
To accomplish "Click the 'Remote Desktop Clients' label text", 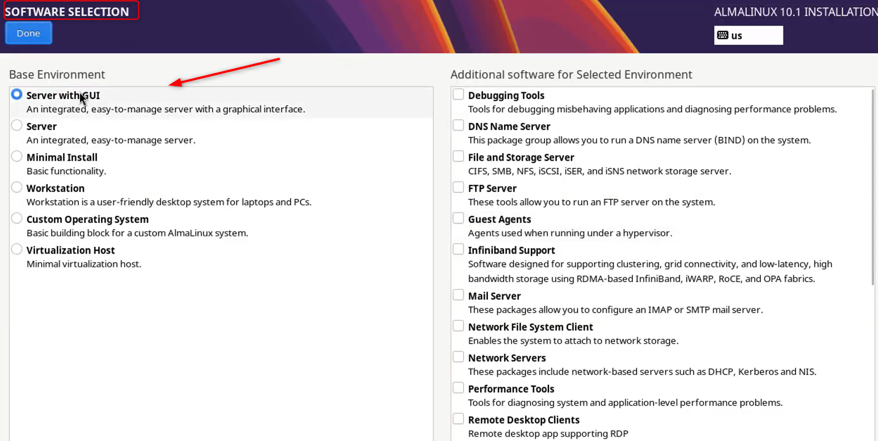I will pos(523,420).
